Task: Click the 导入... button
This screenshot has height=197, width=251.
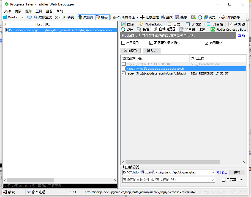Action: click(x=152, y=51)
